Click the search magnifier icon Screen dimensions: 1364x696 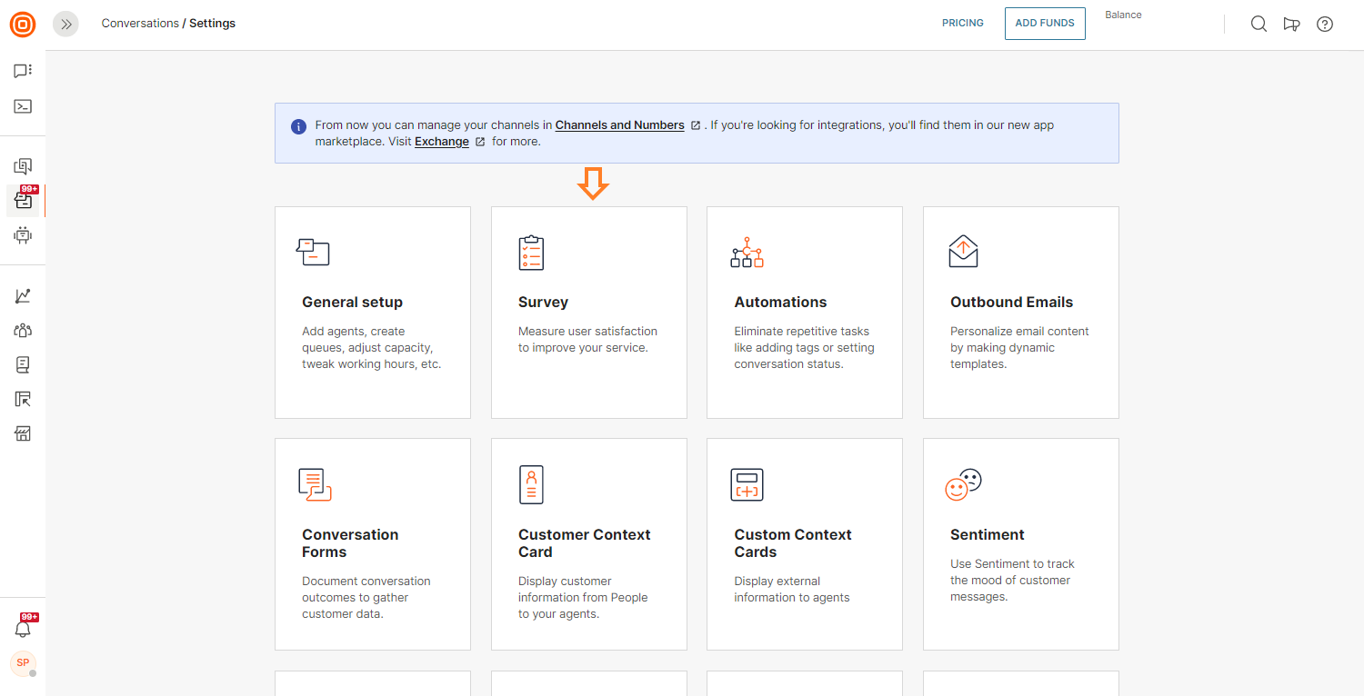coord(1259,25)
